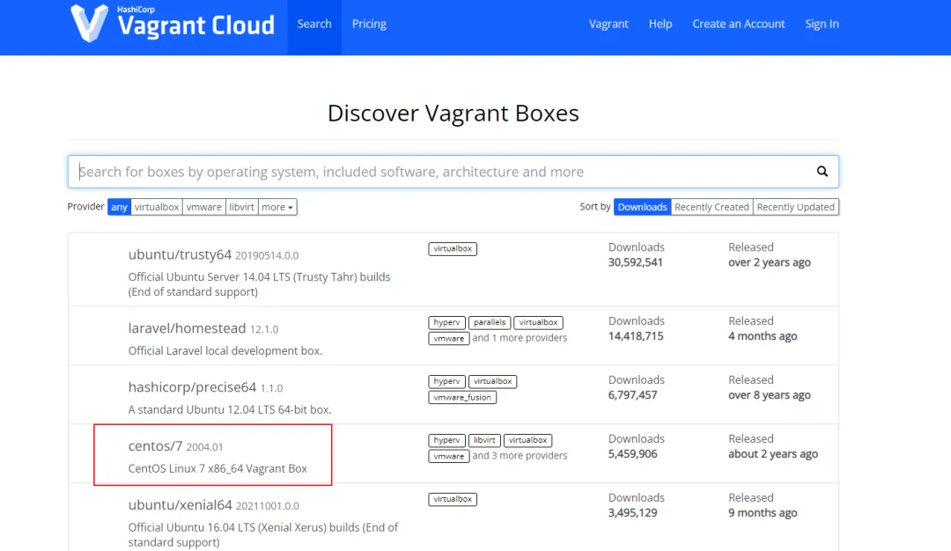Click virtualbox tag on ubuntu/xenial64

[453, 499]
